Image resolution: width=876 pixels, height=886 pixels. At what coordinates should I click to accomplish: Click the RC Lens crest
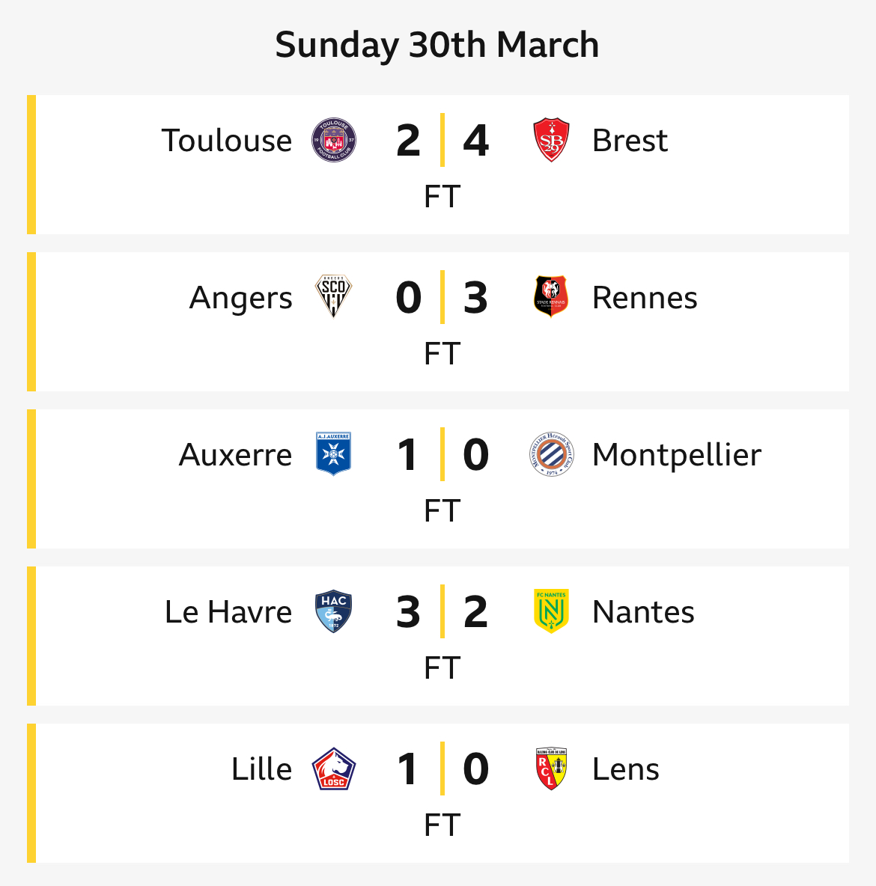[551, 769]
